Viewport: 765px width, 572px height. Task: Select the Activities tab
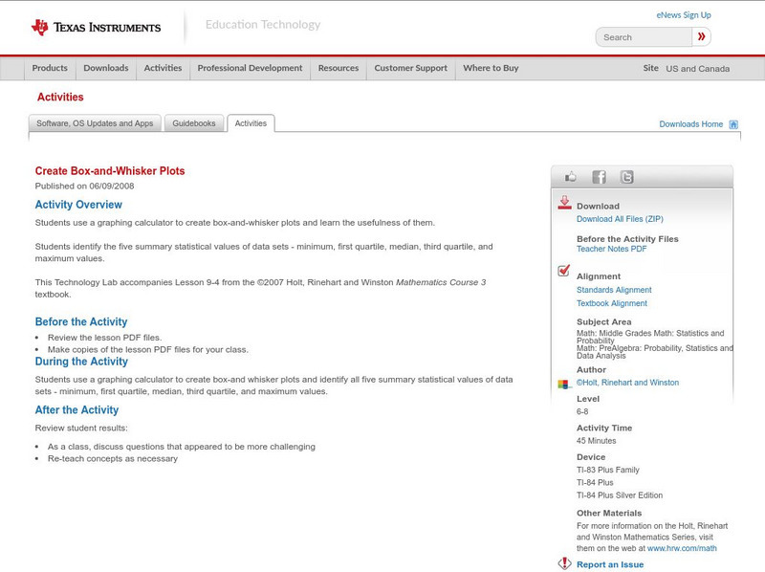251,123
